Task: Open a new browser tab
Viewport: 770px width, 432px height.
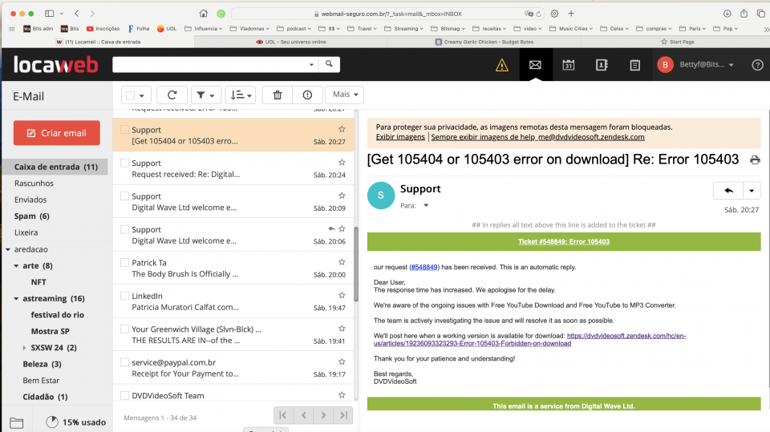Action: point(571,14)
